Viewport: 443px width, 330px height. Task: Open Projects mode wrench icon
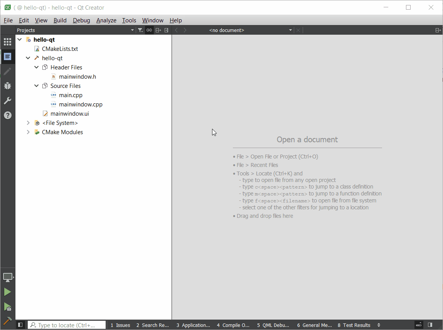point(7,101)
